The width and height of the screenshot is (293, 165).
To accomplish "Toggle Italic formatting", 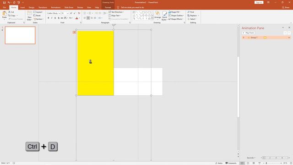I will 52,18.
